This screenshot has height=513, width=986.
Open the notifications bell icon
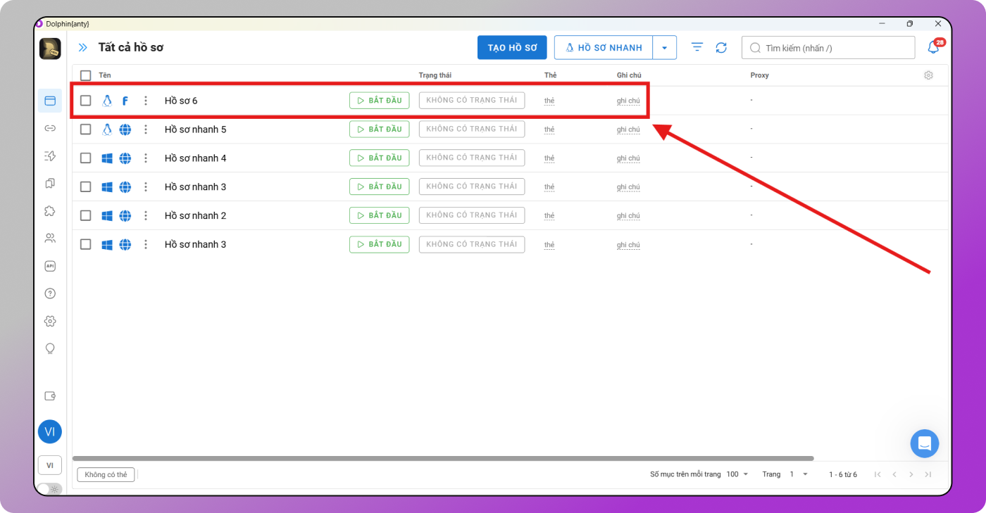(933, 48)
